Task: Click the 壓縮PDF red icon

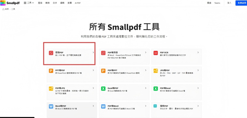Action: click(x=51, y=53)
